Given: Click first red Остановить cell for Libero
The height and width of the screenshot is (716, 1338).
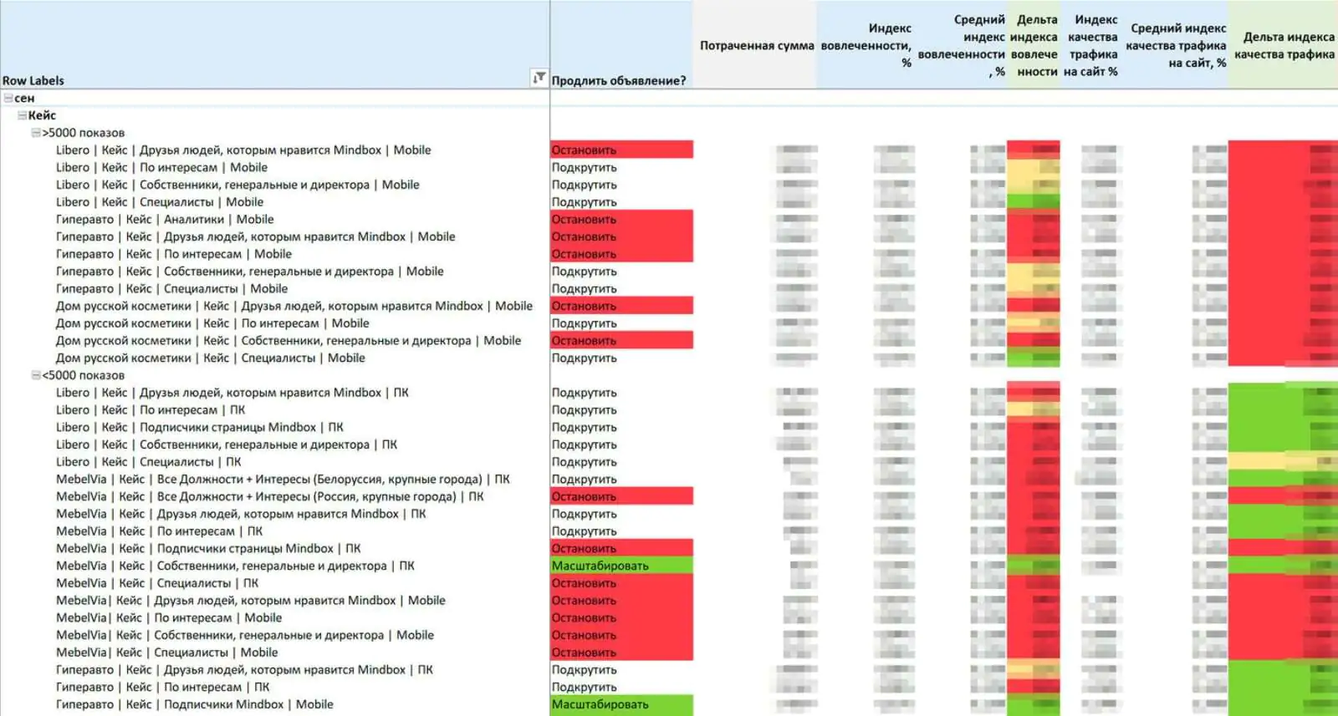Looking at the screenshot, I should pos(621,150).
